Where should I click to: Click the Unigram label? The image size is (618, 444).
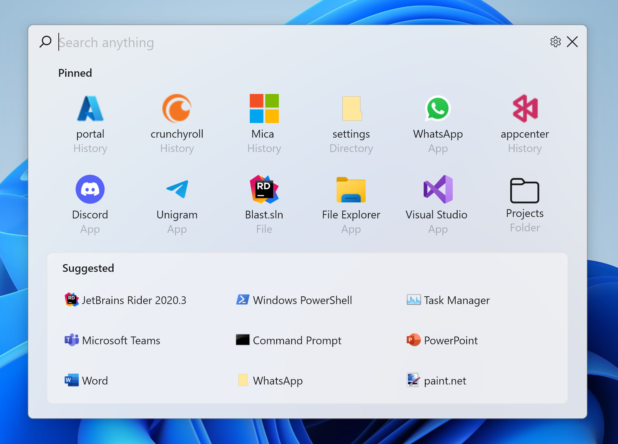(x=177, y=215)
